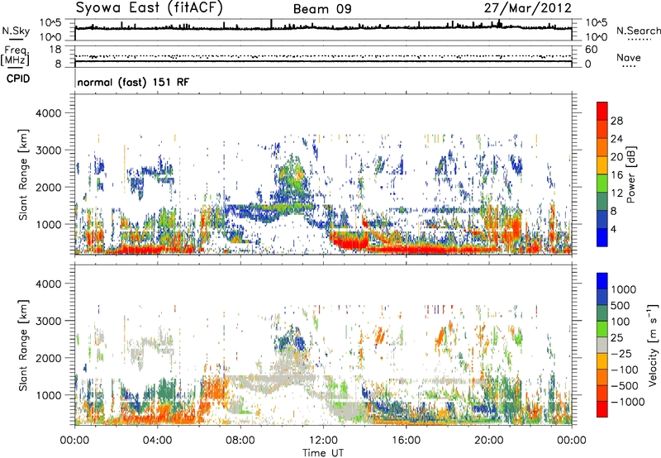The image size is (661, 458).
Task: Pick the orange 20–24 dB power colorbar segment
Action: 602,147
